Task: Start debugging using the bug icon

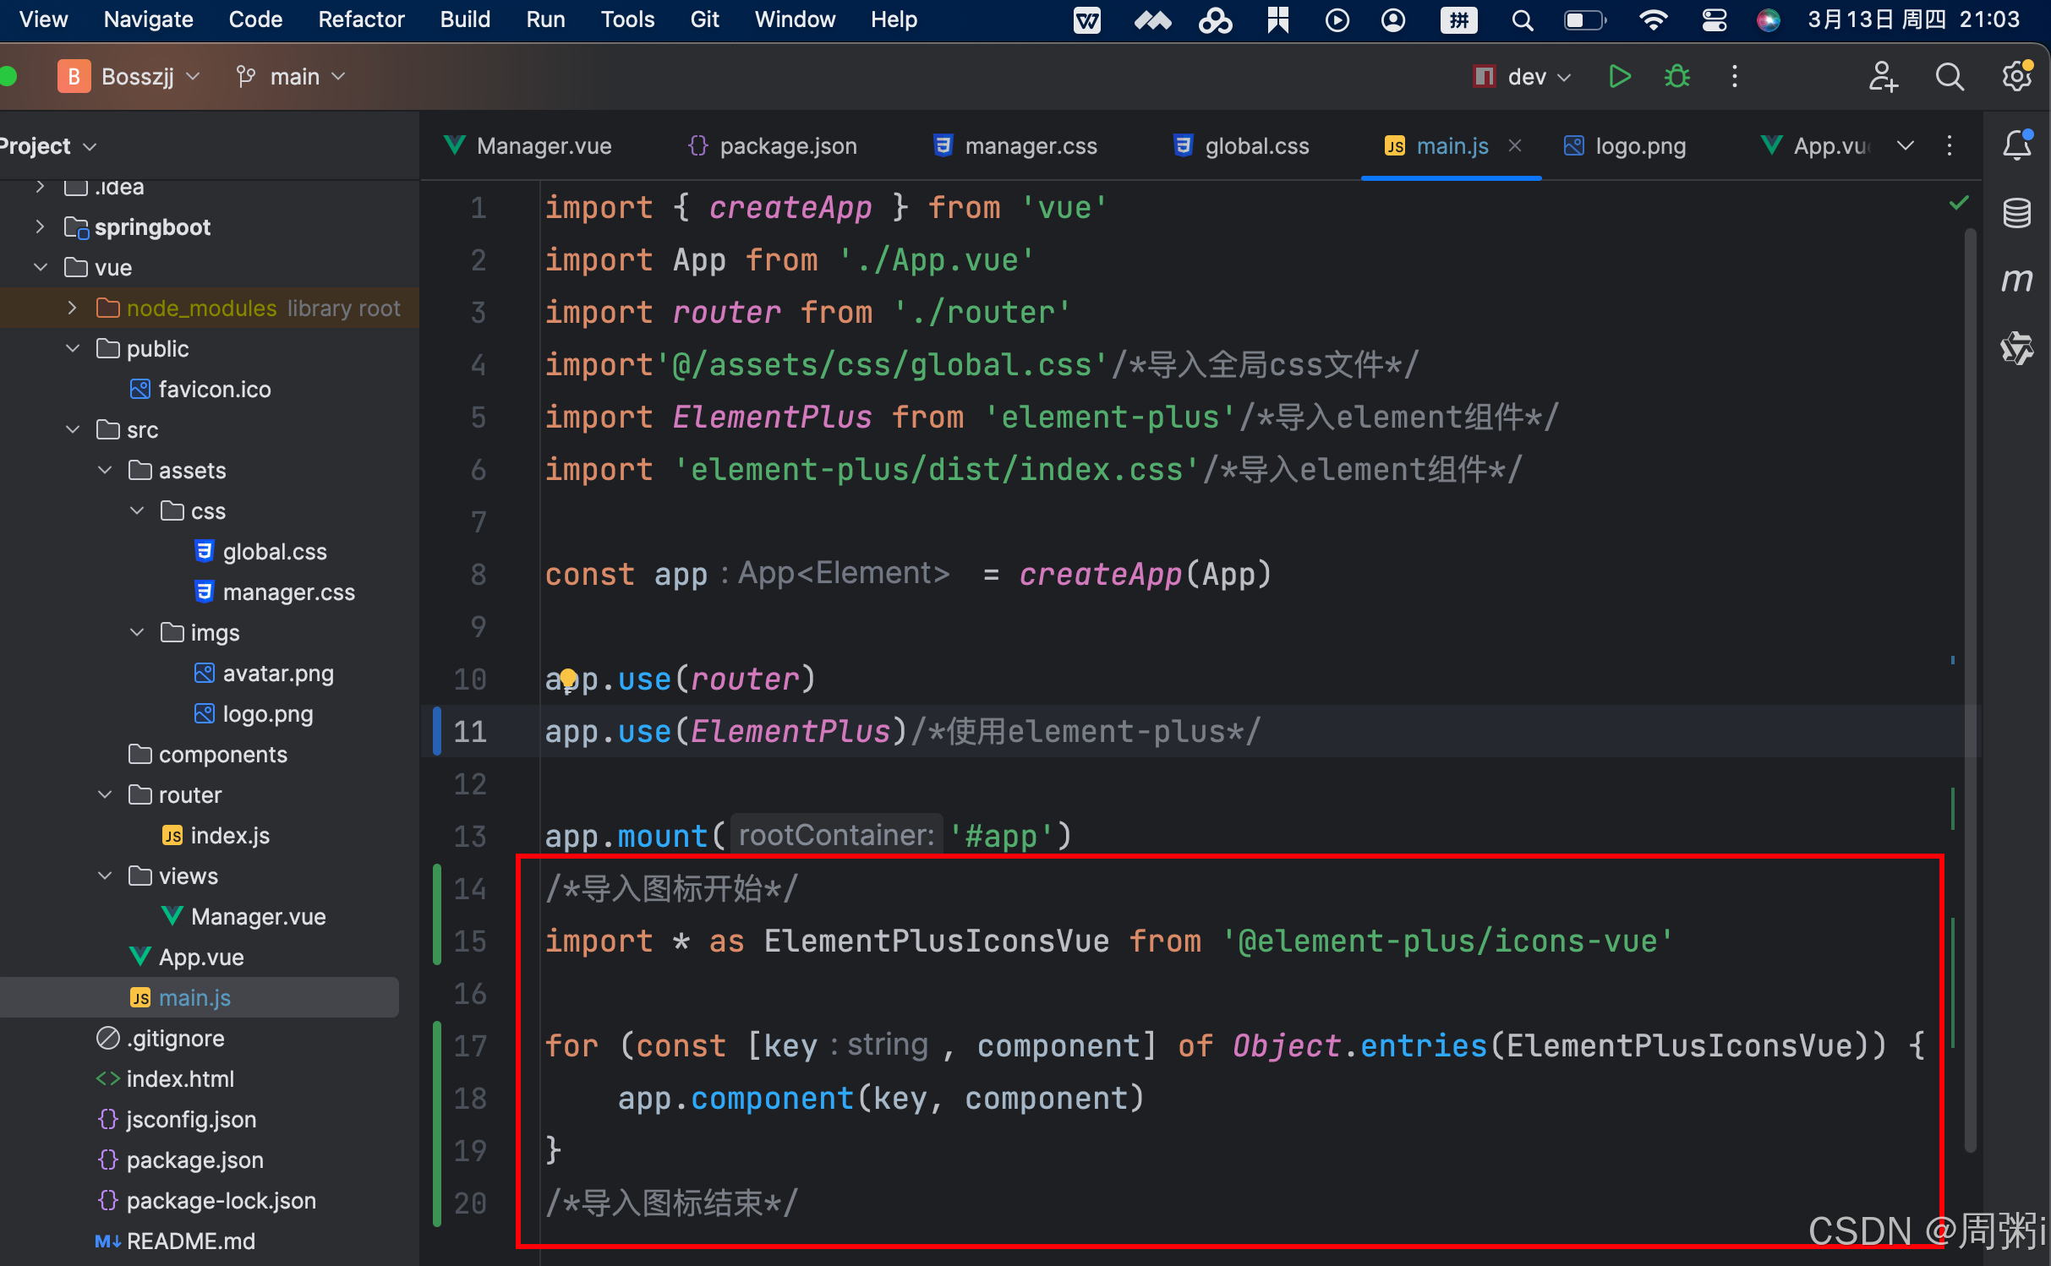Action: tap(1676, 76)
